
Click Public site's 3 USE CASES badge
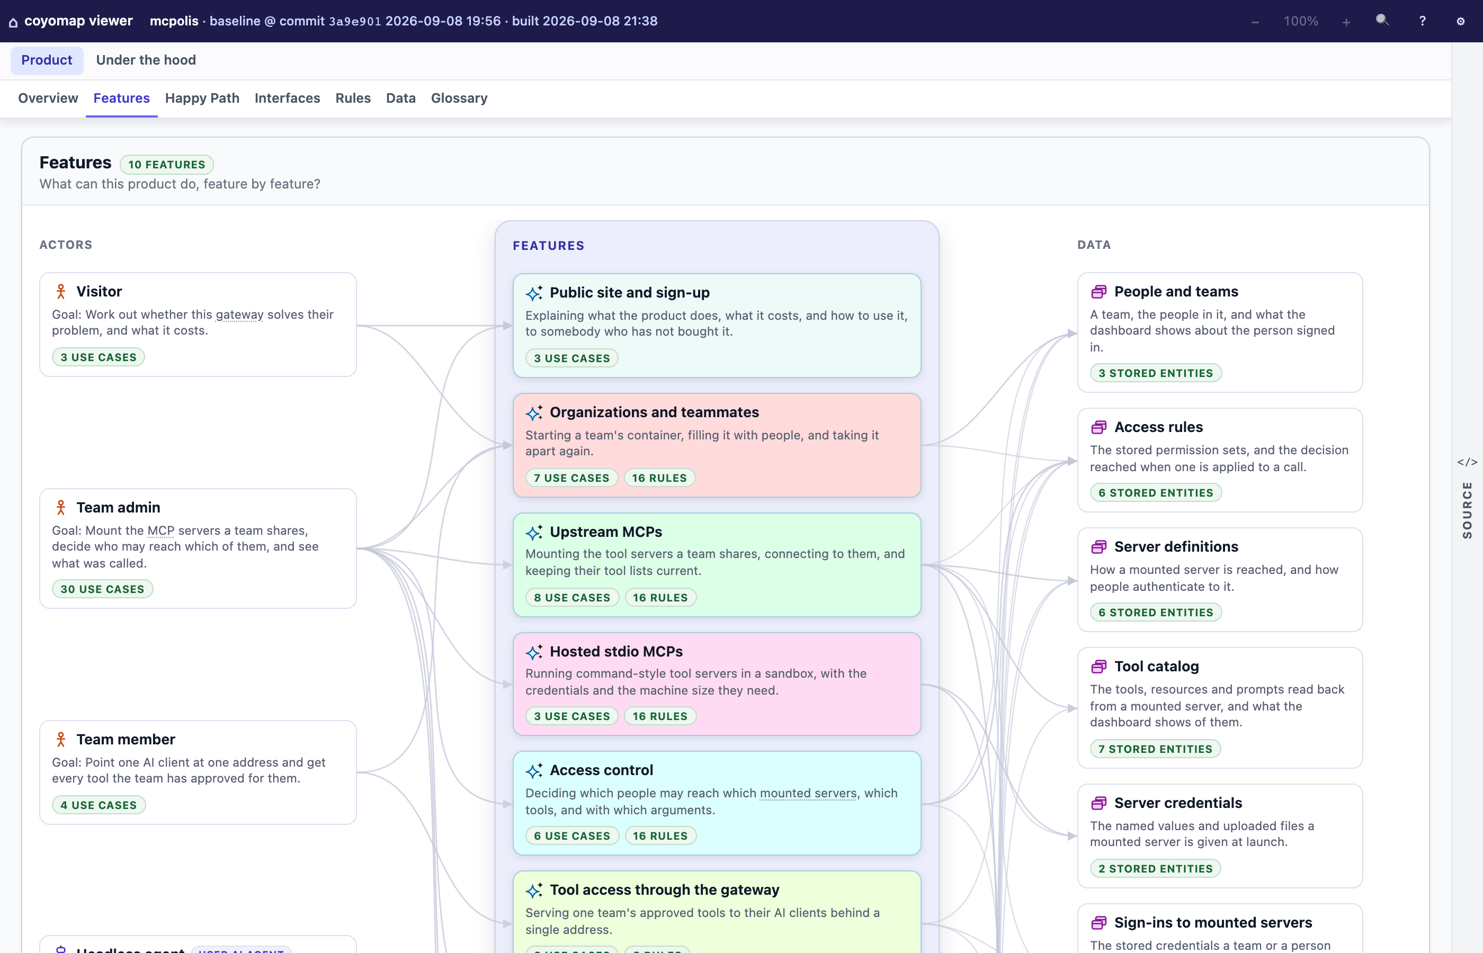572,358
